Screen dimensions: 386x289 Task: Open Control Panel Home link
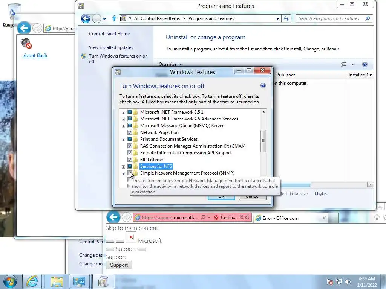[109, 34]
